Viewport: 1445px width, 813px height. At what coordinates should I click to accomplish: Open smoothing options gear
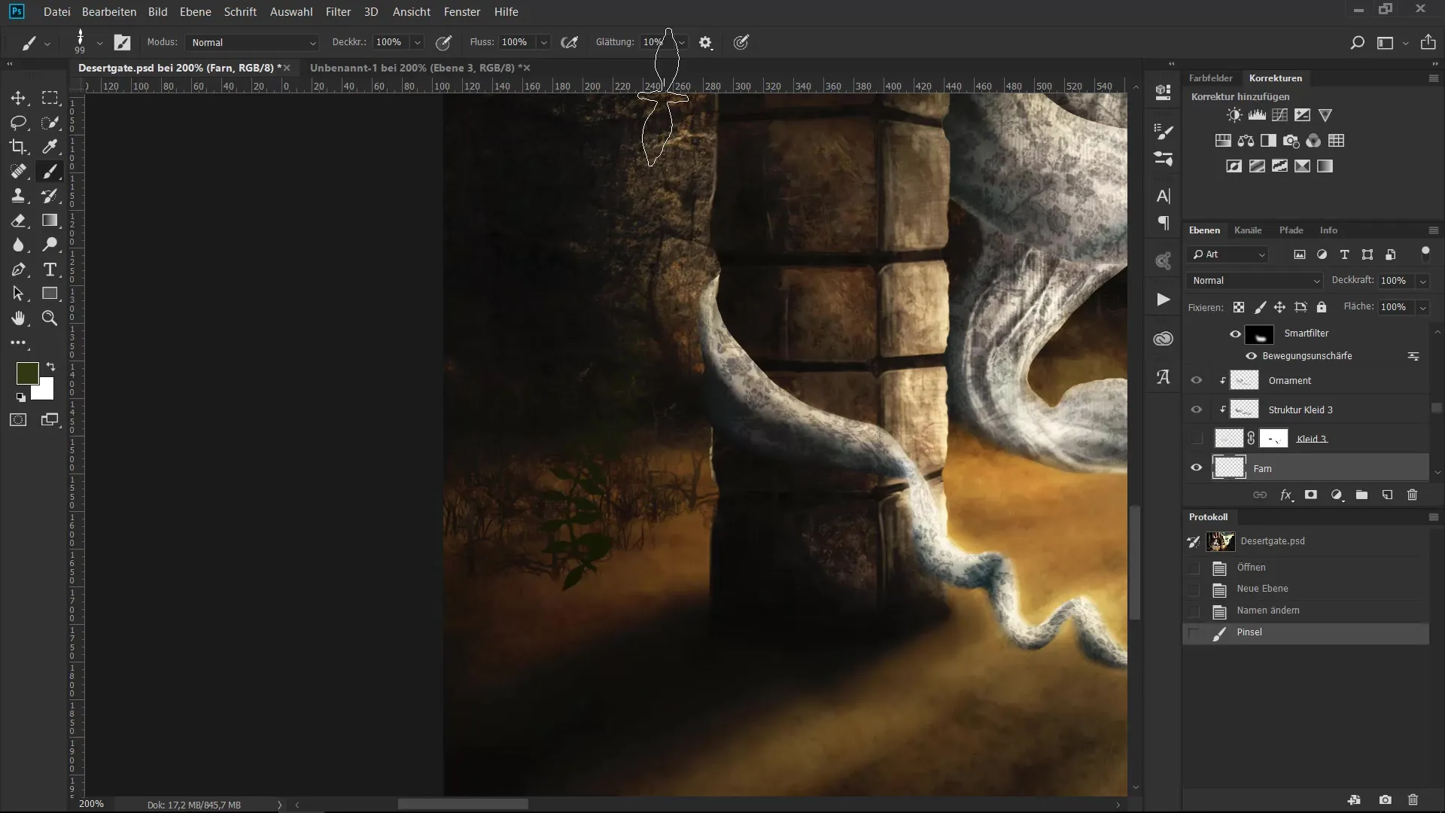[x=705, y=43]
